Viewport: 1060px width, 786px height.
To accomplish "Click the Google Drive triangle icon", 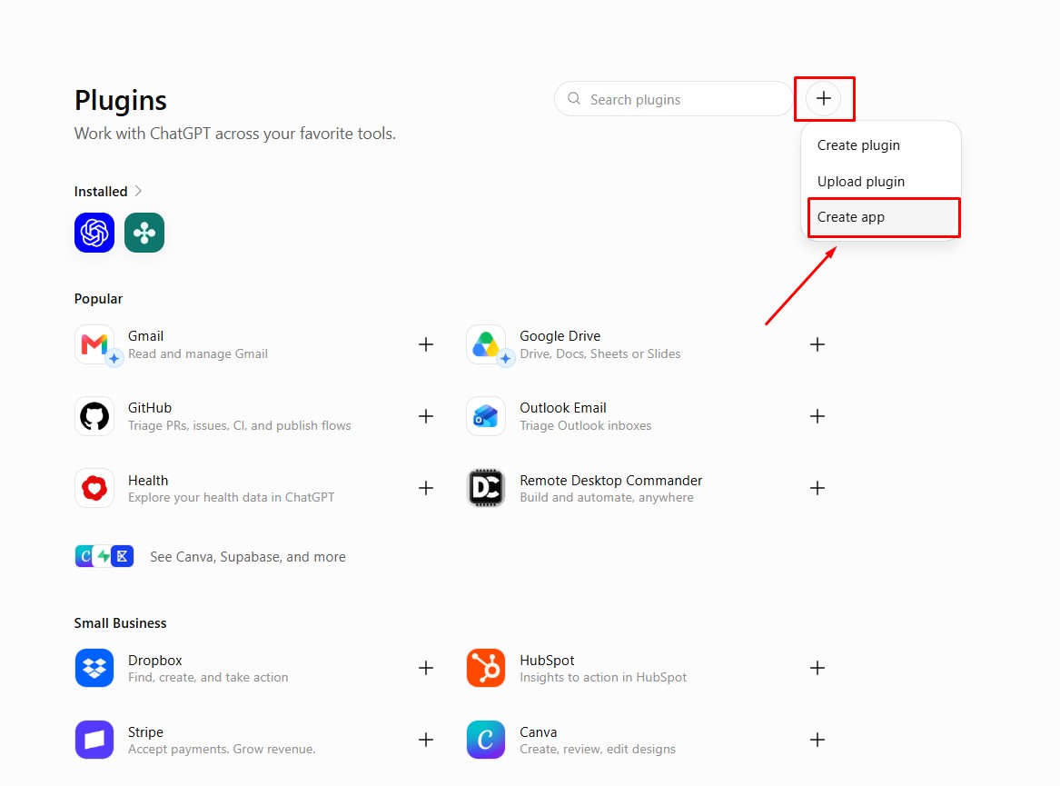I will point(486,344).
